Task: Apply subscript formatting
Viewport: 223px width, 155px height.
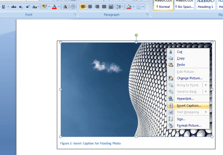Action: click(x=21, y=7)
